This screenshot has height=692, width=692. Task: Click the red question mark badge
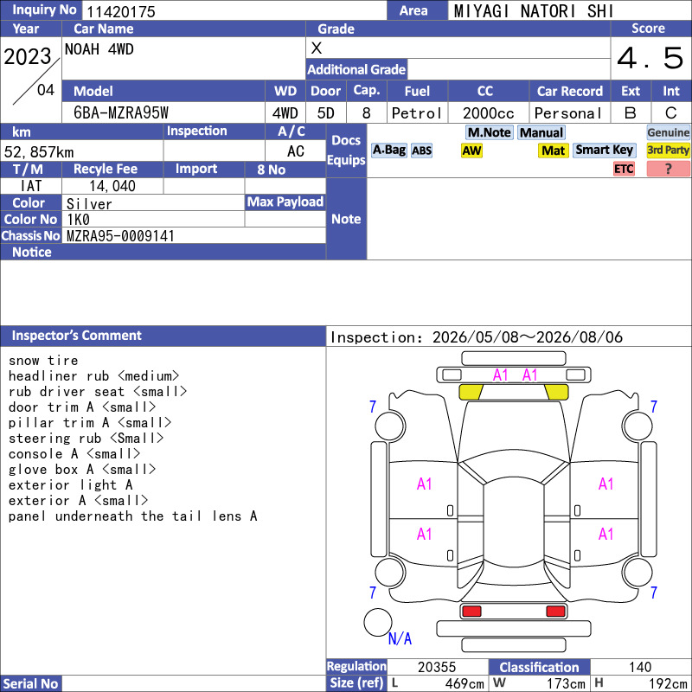click(668, 169)
